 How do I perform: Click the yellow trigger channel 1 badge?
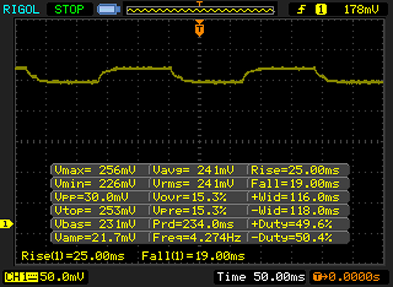click(x=321, y=9)
